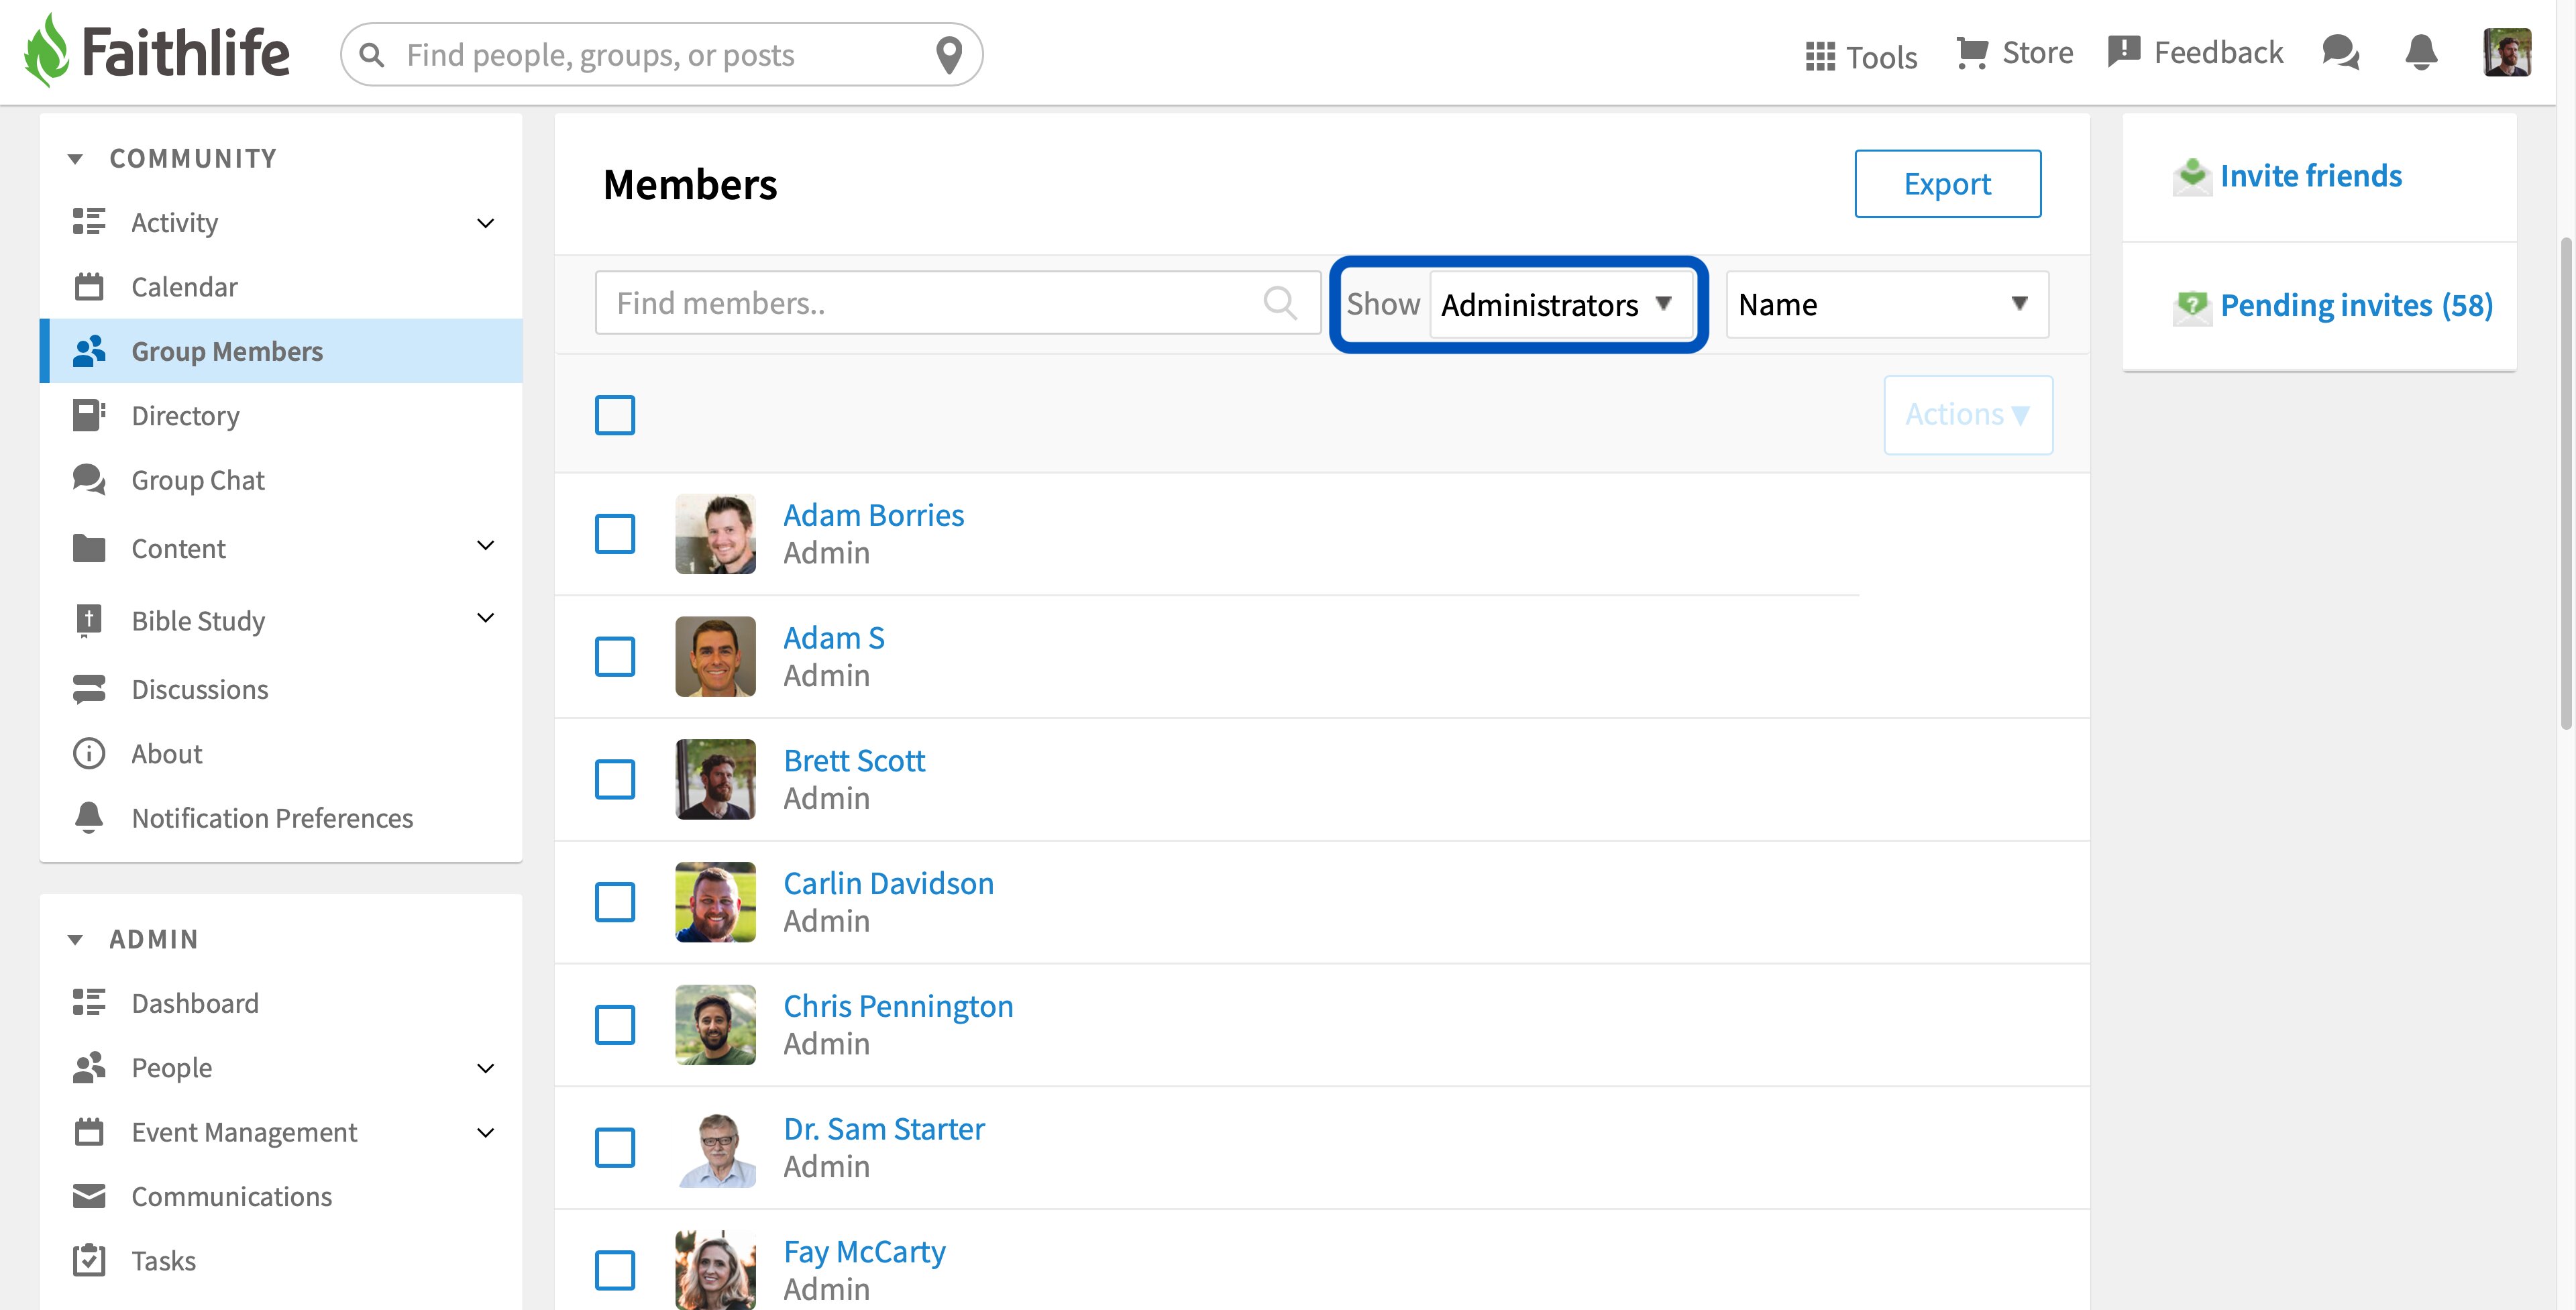Open the Actions dropdown

[x=1968, y=415]
